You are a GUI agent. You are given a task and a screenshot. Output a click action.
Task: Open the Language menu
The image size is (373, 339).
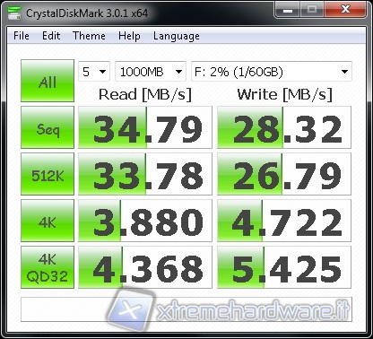[177, 36]
